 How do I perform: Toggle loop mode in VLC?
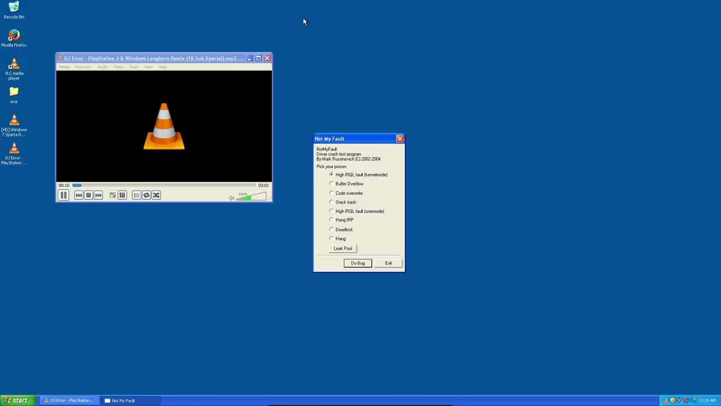pos(146,195)
